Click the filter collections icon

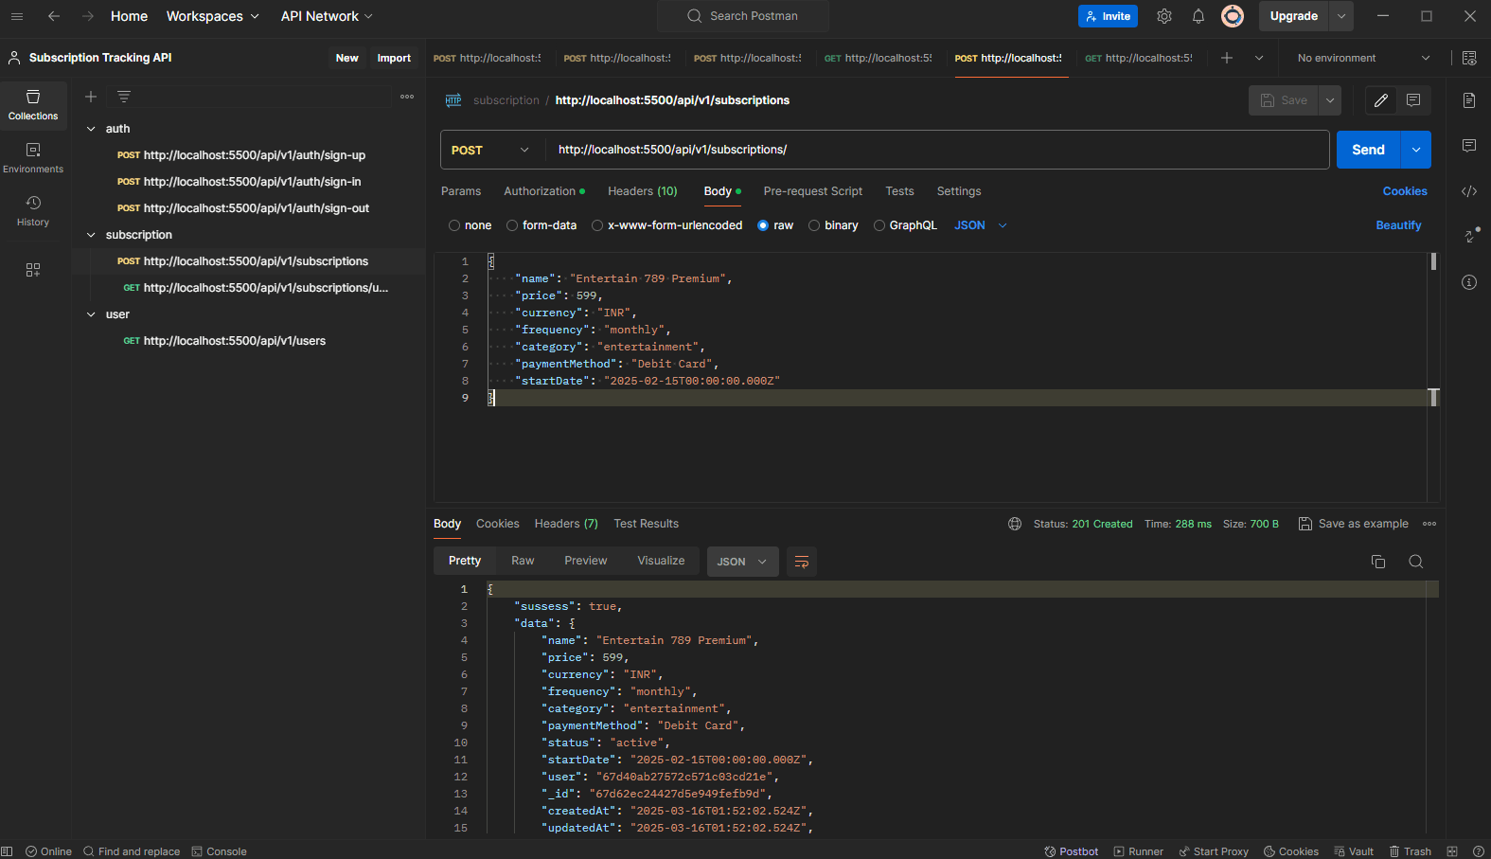point(124,97)
